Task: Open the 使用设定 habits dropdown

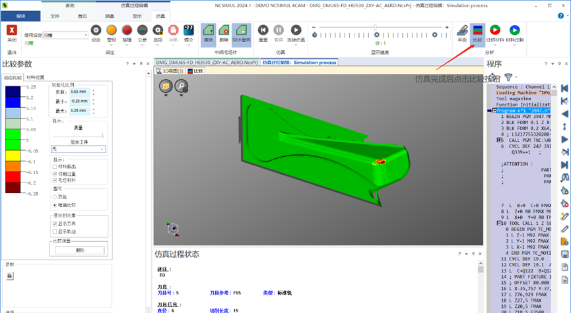Action: [x=65, y=36]
